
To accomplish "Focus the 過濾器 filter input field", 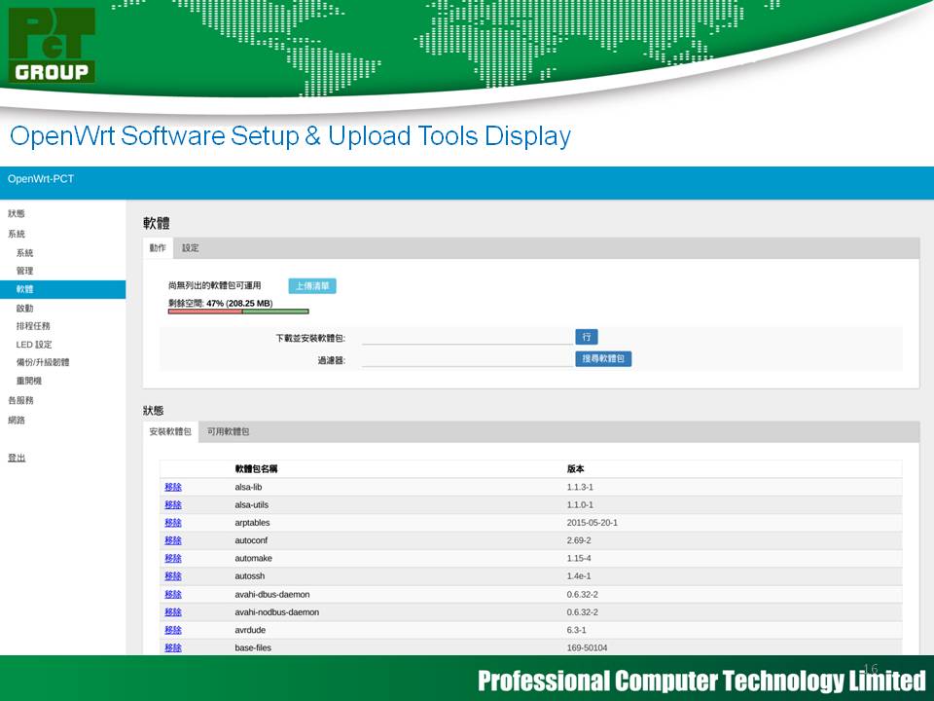I will (x=467, y=360).
